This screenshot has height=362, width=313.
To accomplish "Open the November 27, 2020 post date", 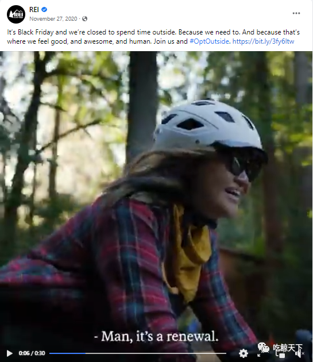I will click(53, 19).
